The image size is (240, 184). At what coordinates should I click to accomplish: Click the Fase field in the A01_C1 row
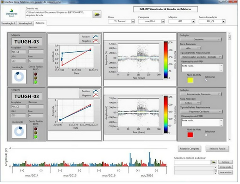(x=36, y=61)
